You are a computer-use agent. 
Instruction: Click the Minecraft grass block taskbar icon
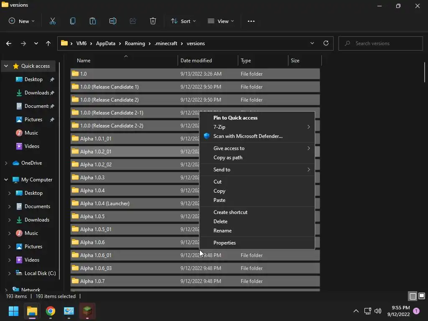click(x=87, y=311)
